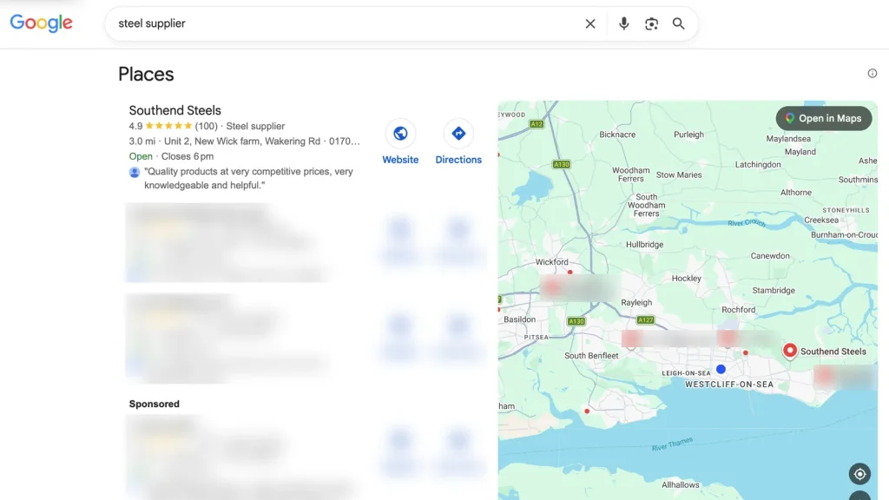Click Wickford town label on map
The image size is (889, 500).
[x=551, y=262]
